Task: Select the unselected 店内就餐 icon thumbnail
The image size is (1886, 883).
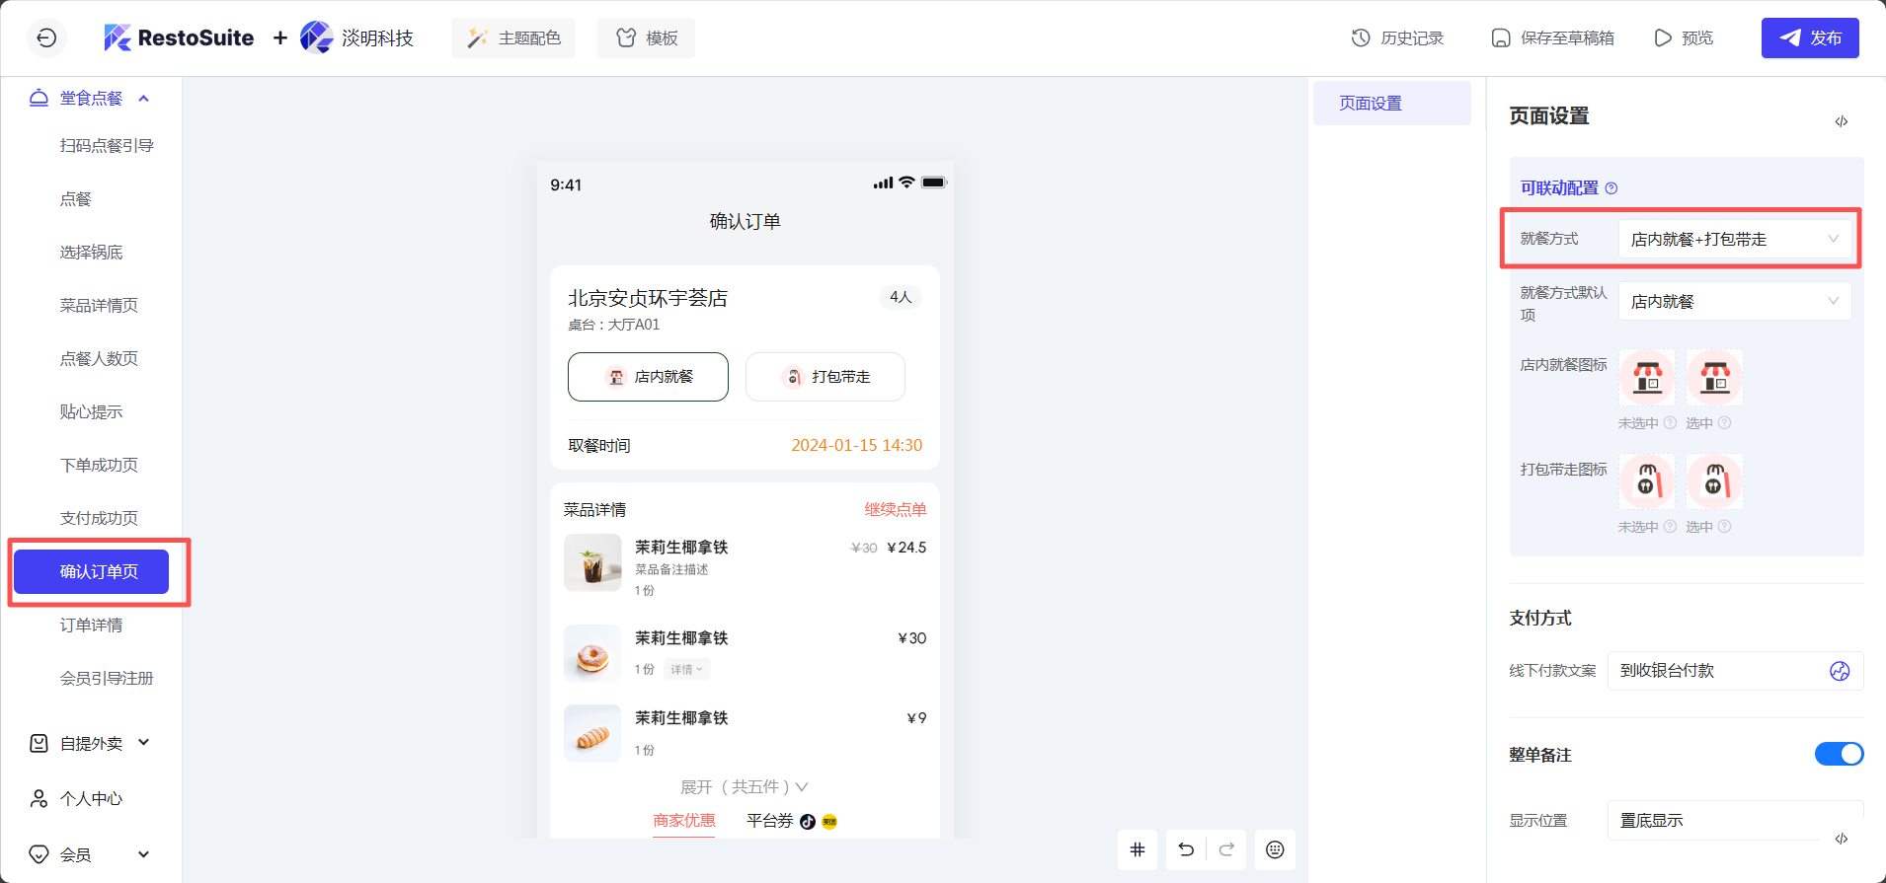Action: point(1646,378)
